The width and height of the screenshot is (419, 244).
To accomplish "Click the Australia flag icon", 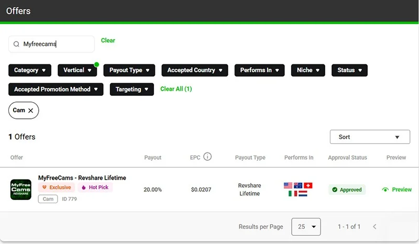I will point(298,185).
